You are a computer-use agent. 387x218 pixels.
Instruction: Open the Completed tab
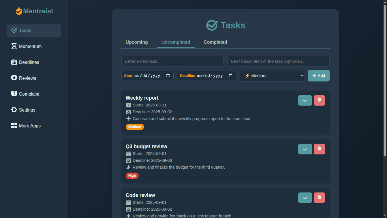(x=215, y=42)
